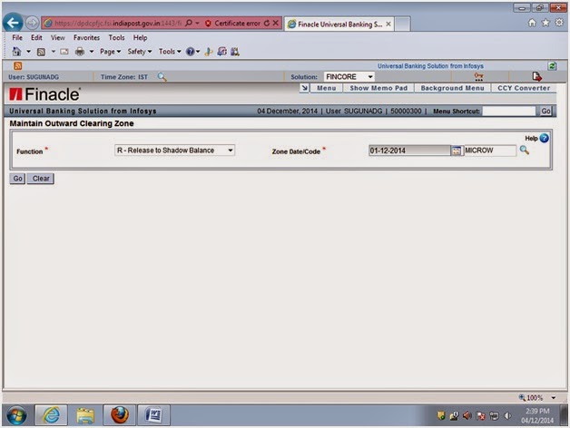Click the orange RSS icon in Finacle header

coord(18,66)
